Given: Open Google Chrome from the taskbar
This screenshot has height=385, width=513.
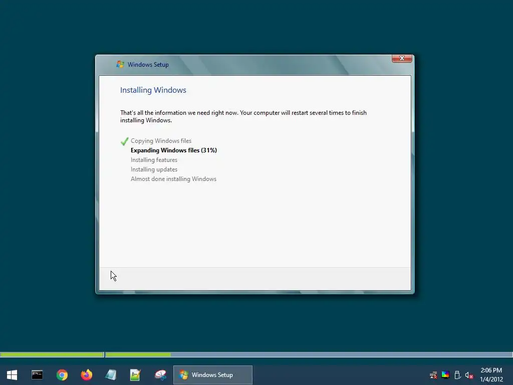Looking at the screenshot, I should (x=62, y=375).
